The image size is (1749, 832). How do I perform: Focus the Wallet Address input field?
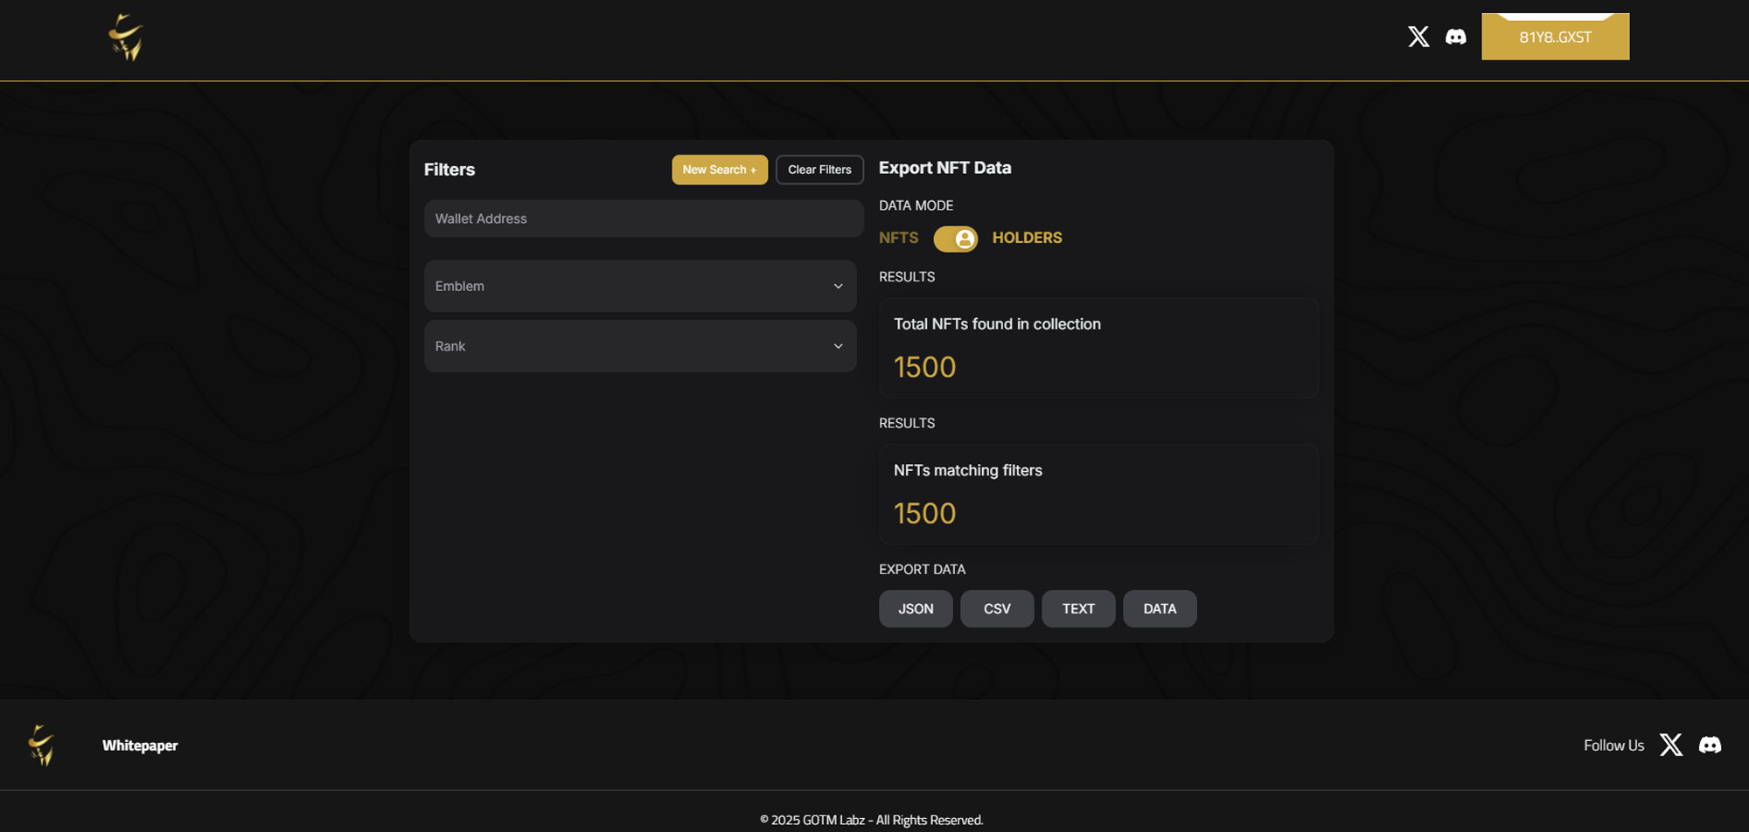click(644, 218)
